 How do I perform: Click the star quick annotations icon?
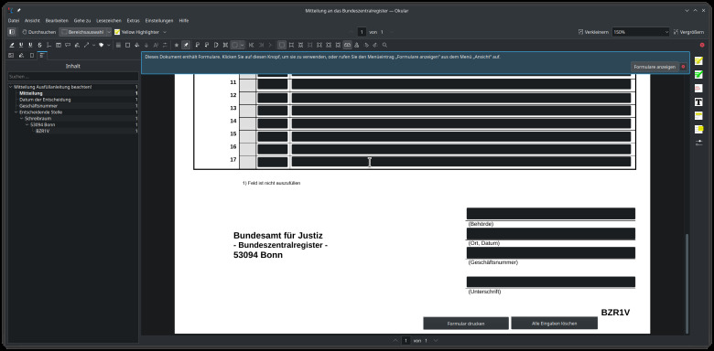[177, 45]
